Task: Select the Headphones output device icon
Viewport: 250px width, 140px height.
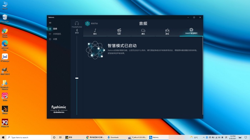Action: [x=77, y=24]
